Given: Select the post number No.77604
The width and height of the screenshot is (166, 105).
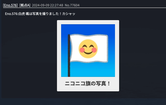Looking at the screenshot, I should coord(72,5).
